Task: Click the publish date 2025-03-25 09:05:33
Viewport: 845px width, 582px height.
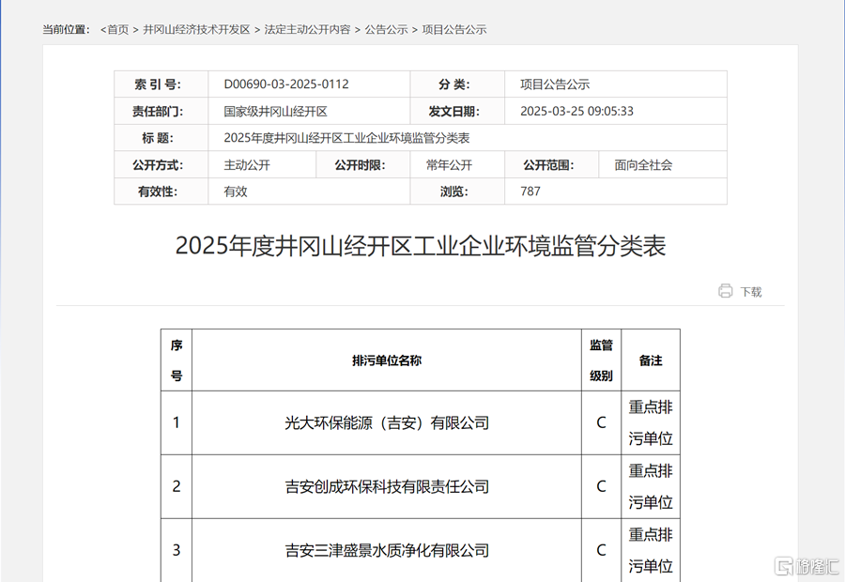Action: tap(576, 112)
